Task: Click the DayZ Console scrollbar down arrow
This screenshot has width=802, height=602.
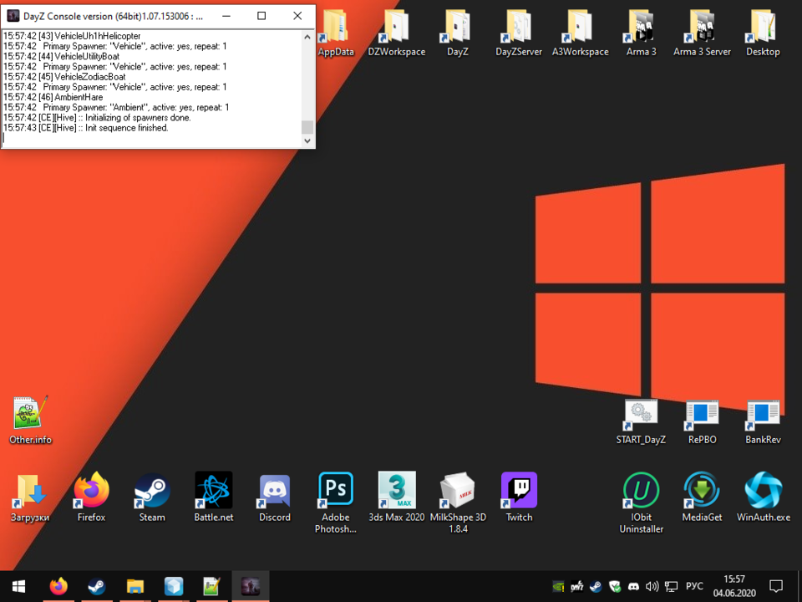Action: tap(307, 140)
